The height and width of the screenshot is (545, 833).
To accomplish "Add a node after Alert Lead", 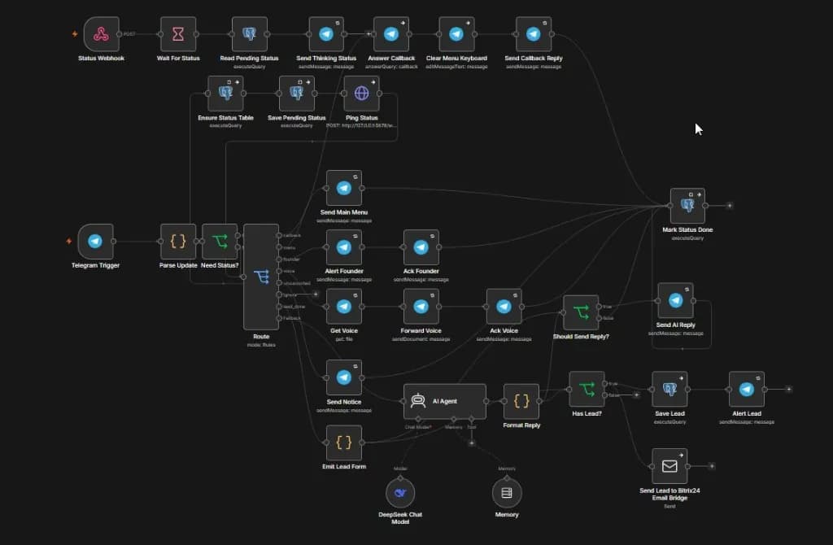I will point(788,390).
